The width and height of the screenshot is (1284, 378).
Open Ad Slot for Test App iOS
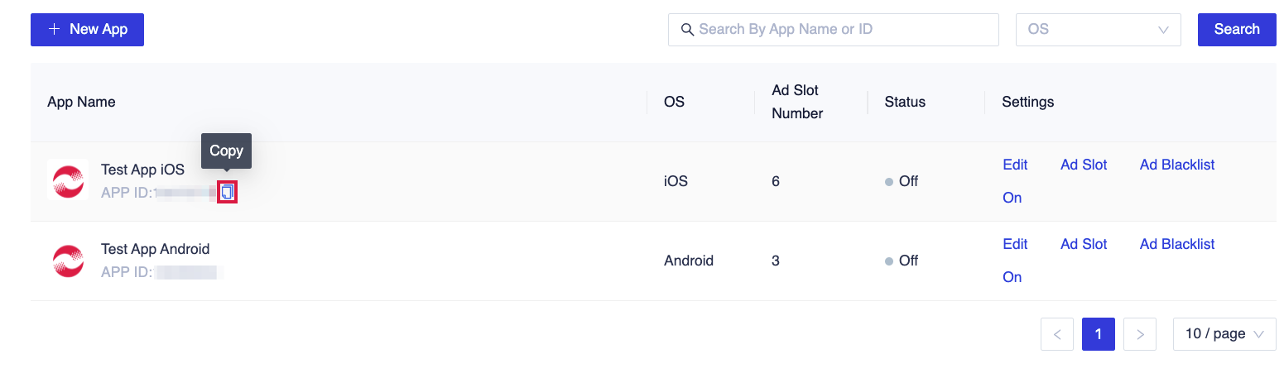pyautogui.click(x=1084, y=165)
